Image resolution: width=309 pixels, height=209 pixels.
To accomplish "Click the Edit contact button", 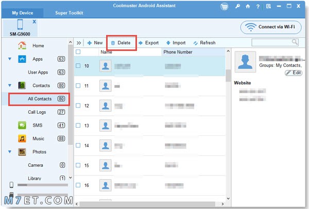I will [294, 73].
